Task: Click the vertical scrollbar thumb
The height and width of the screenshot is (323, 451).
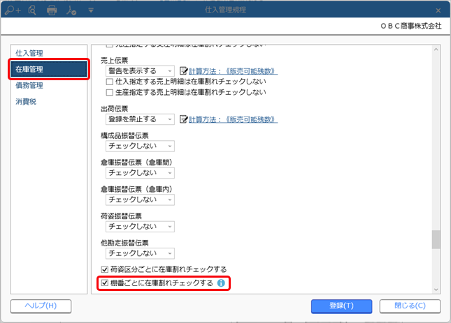Action: (x=436, y=239)
